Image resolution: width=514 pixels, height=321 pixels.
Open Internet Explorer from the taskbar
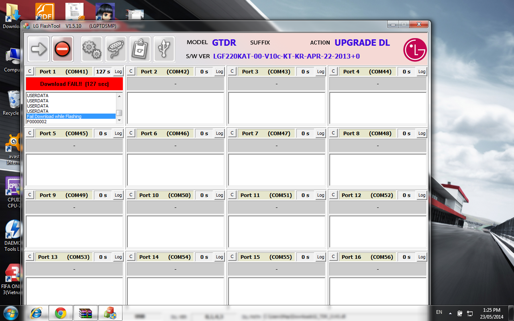(x=37, y=313)
